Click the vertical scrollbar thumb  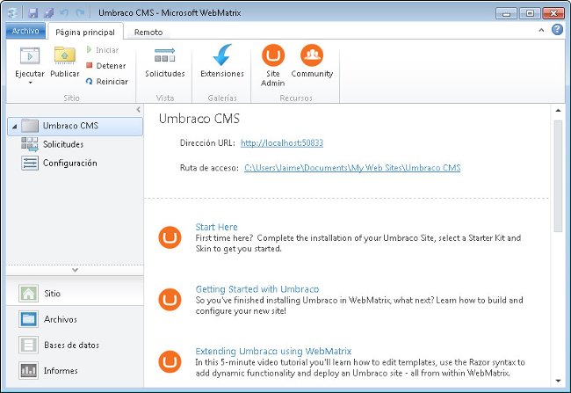point(558,176)
